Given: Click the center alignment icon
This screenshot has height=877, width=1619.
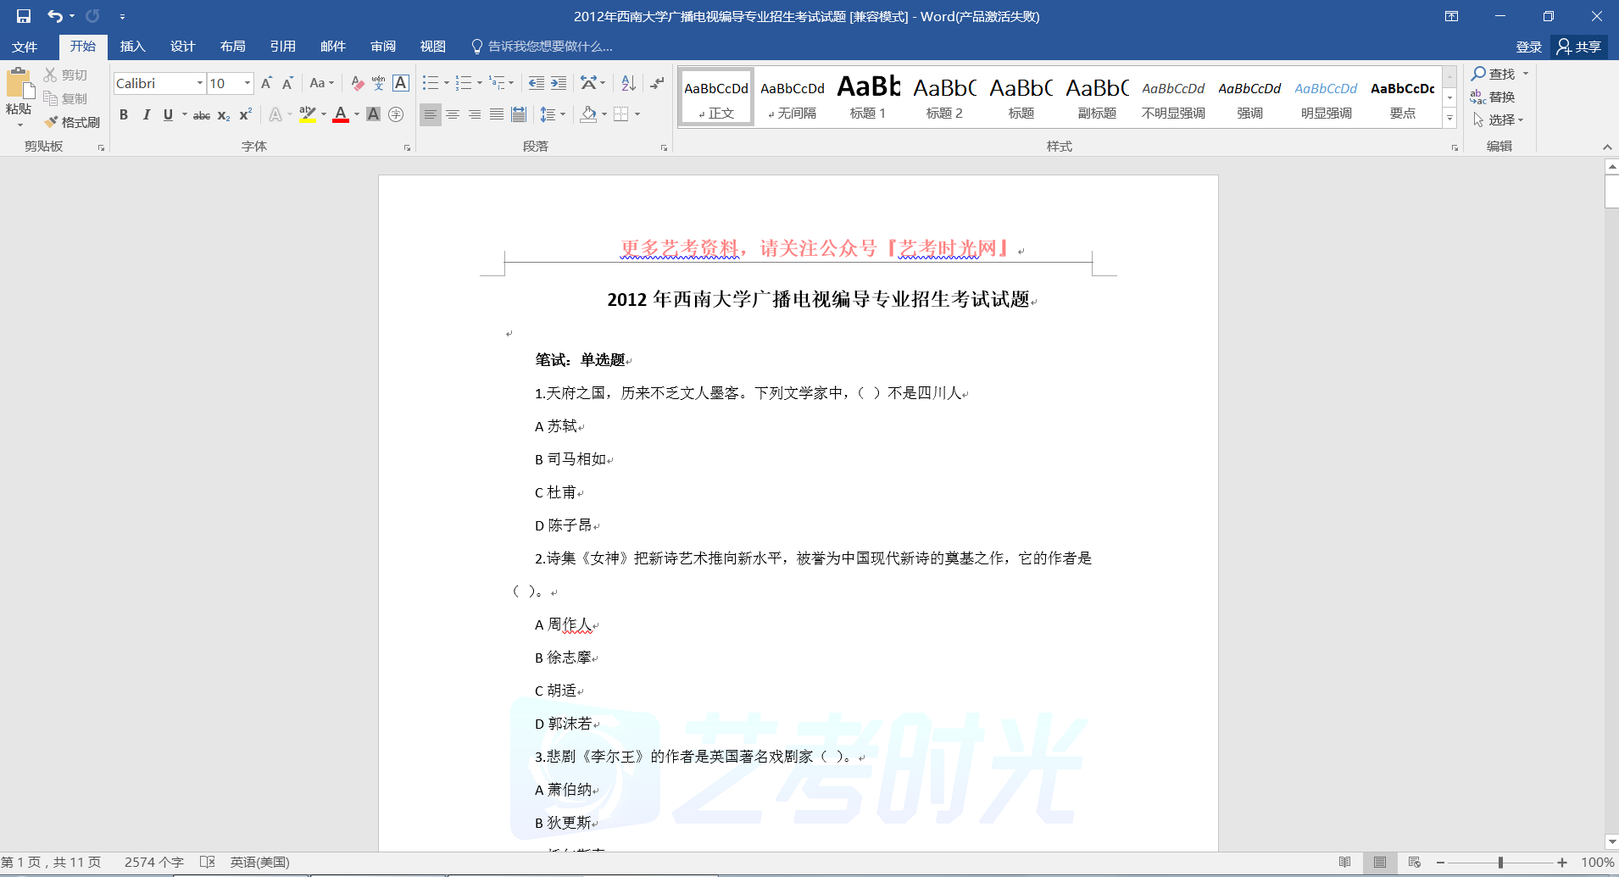Looking at the screenshot, I should [453, 114].
